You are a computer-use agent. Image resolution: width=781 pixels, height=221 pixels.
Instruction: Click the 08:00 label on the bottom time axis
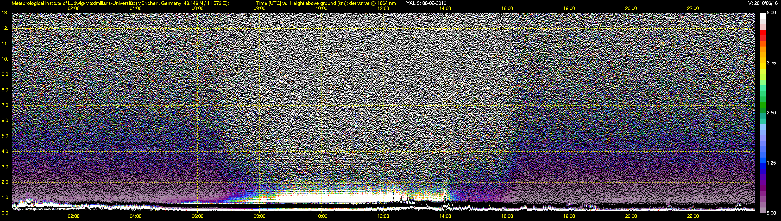(x=260, y=216)
